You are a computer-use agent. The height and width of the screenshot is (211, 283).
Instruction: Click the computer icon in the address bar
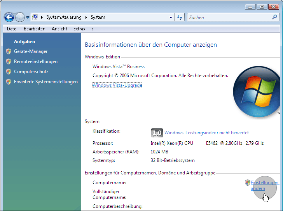pos(35,17)
